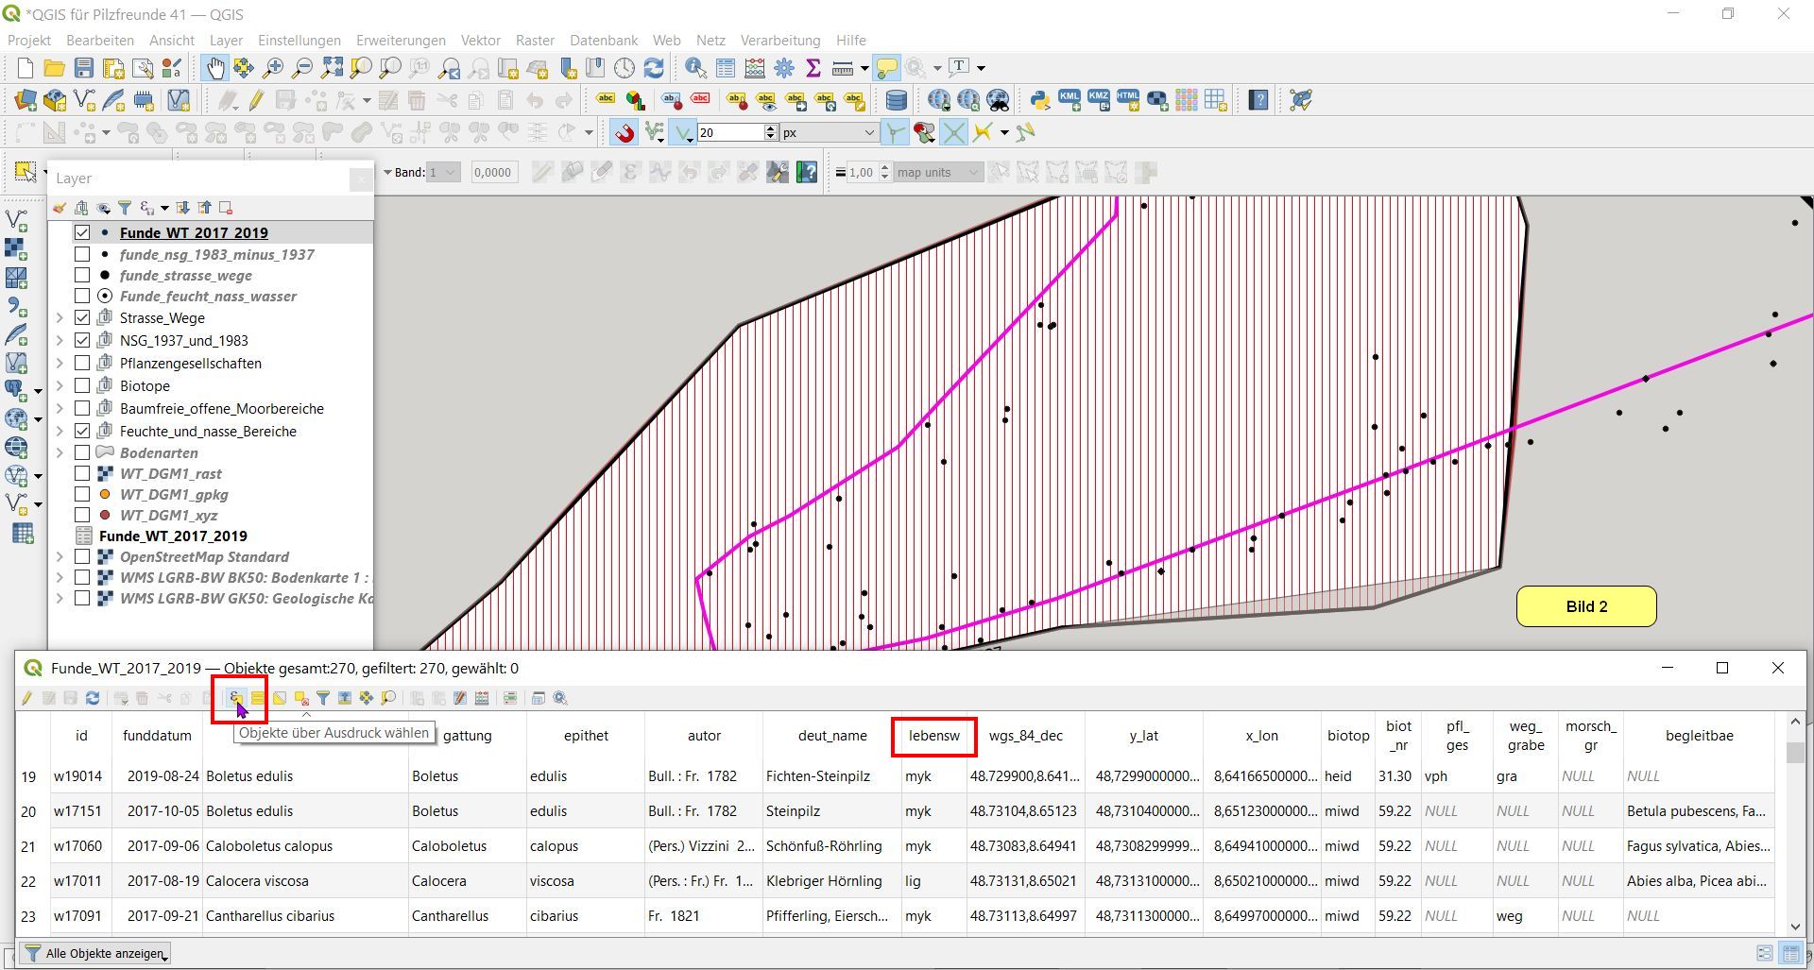
Task: Toggle the Biotope layer checkbox
Action: tap(82, 386)
